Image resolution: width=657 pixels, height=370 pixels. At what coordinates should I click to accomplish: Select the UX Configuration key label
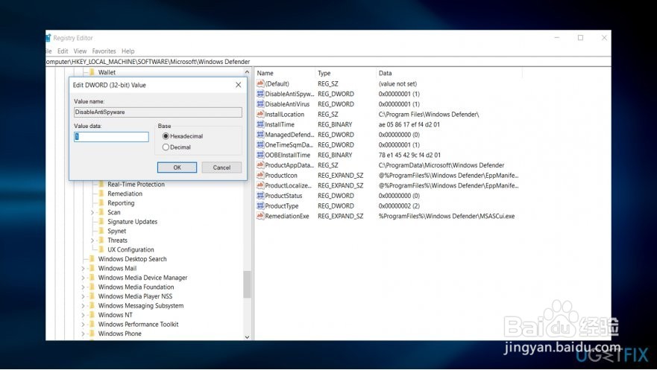point(131,249)
